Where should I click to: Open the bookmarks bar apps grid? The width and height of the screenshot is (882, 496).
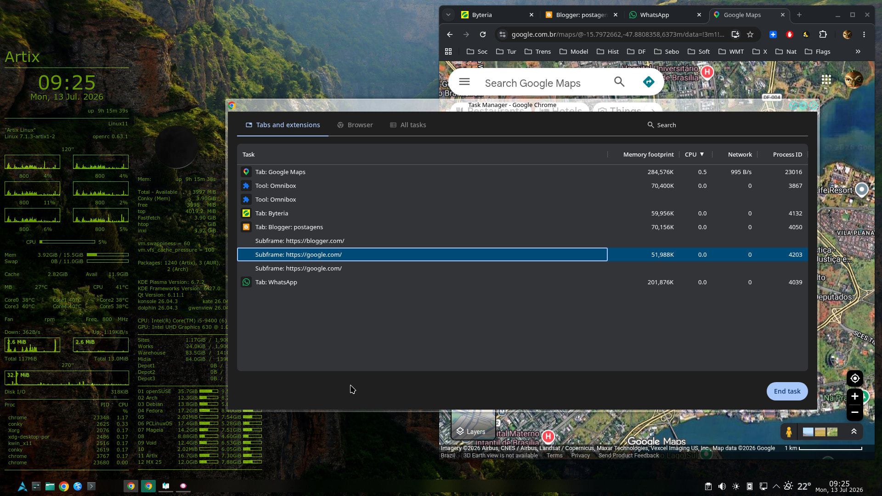[448, 51]
